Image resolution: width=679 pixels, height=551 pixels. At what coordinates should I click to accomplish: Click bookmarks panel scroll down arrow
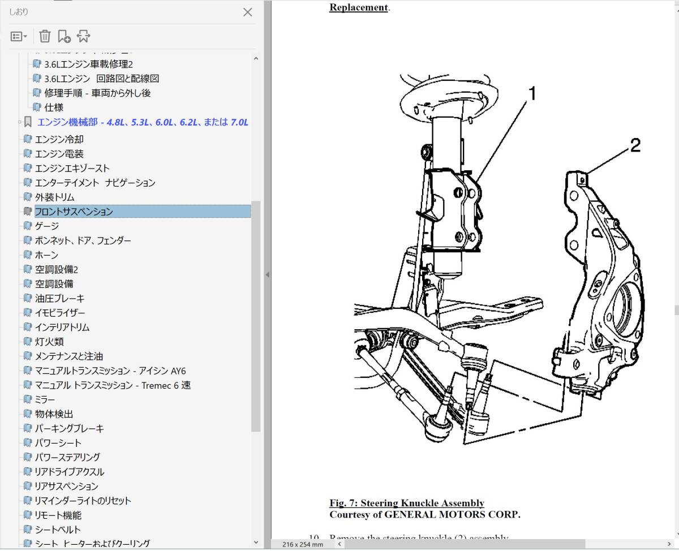tap(256, 542)
